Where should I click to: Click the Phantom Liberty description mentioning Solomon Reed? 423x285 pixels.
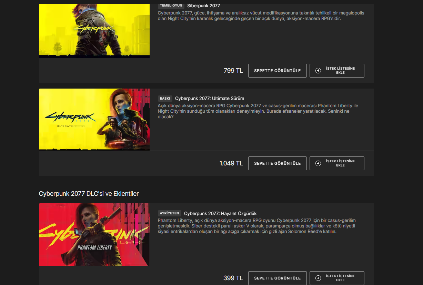pos(257,226)
